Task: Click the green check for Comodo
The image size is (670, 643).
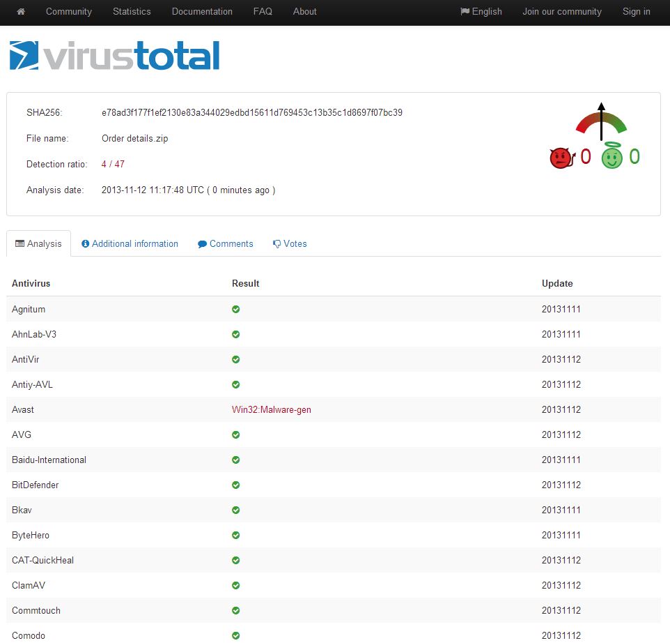Action: tap(236, 635)
